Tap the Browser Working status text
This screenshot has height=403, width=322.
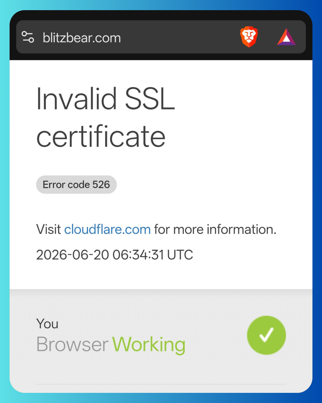tap(111, 345)
